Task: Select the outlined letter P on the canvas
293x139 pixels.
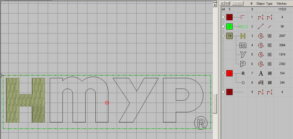Action: coord(183,100)
